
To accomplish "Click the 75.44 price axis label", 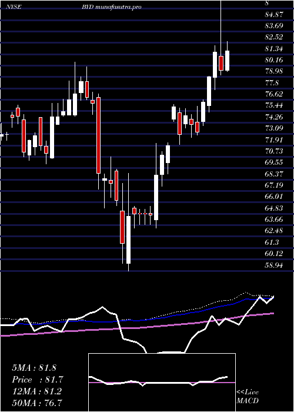I will [274, 105].
